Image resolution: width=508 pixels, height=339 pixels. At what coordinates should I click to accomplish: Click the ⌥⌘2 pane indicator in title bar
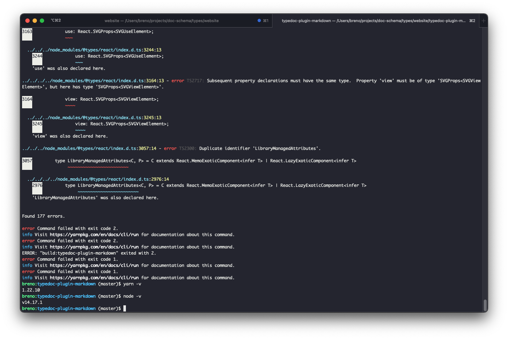tap(56, 20)
